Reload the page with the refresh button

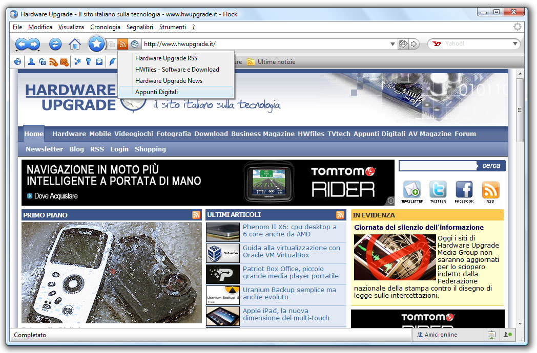click(x=55, y=44)
